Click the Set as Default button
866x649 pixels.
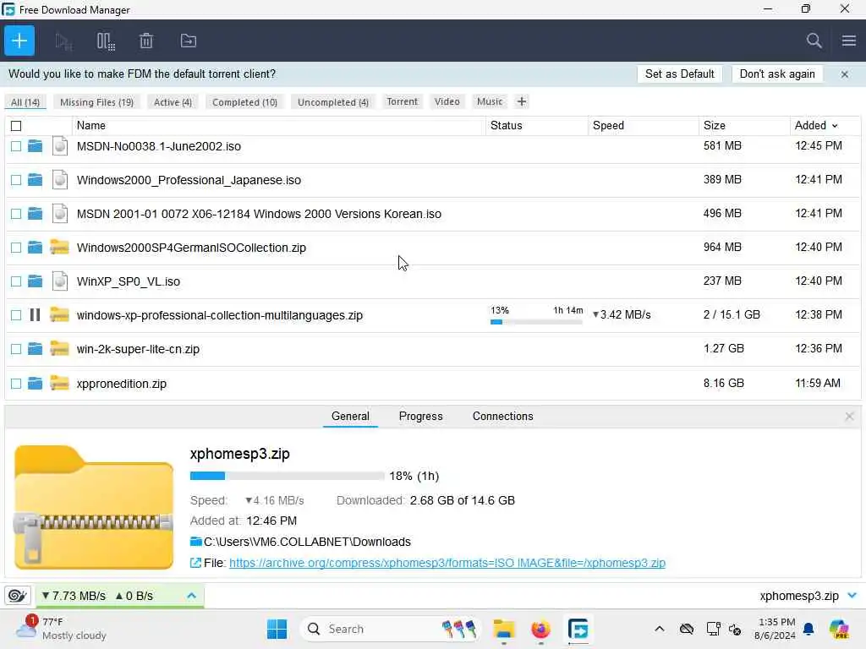679,74
